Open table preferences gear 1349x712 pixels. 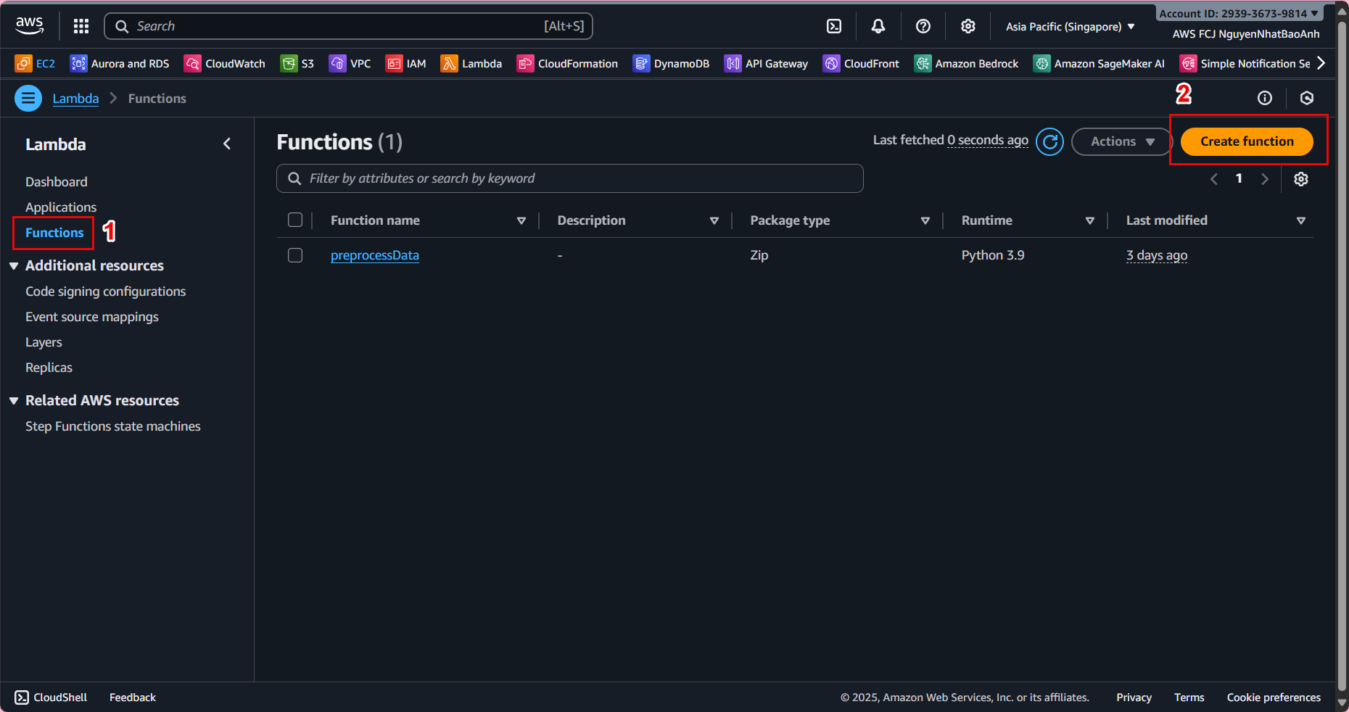point(1301,179)
